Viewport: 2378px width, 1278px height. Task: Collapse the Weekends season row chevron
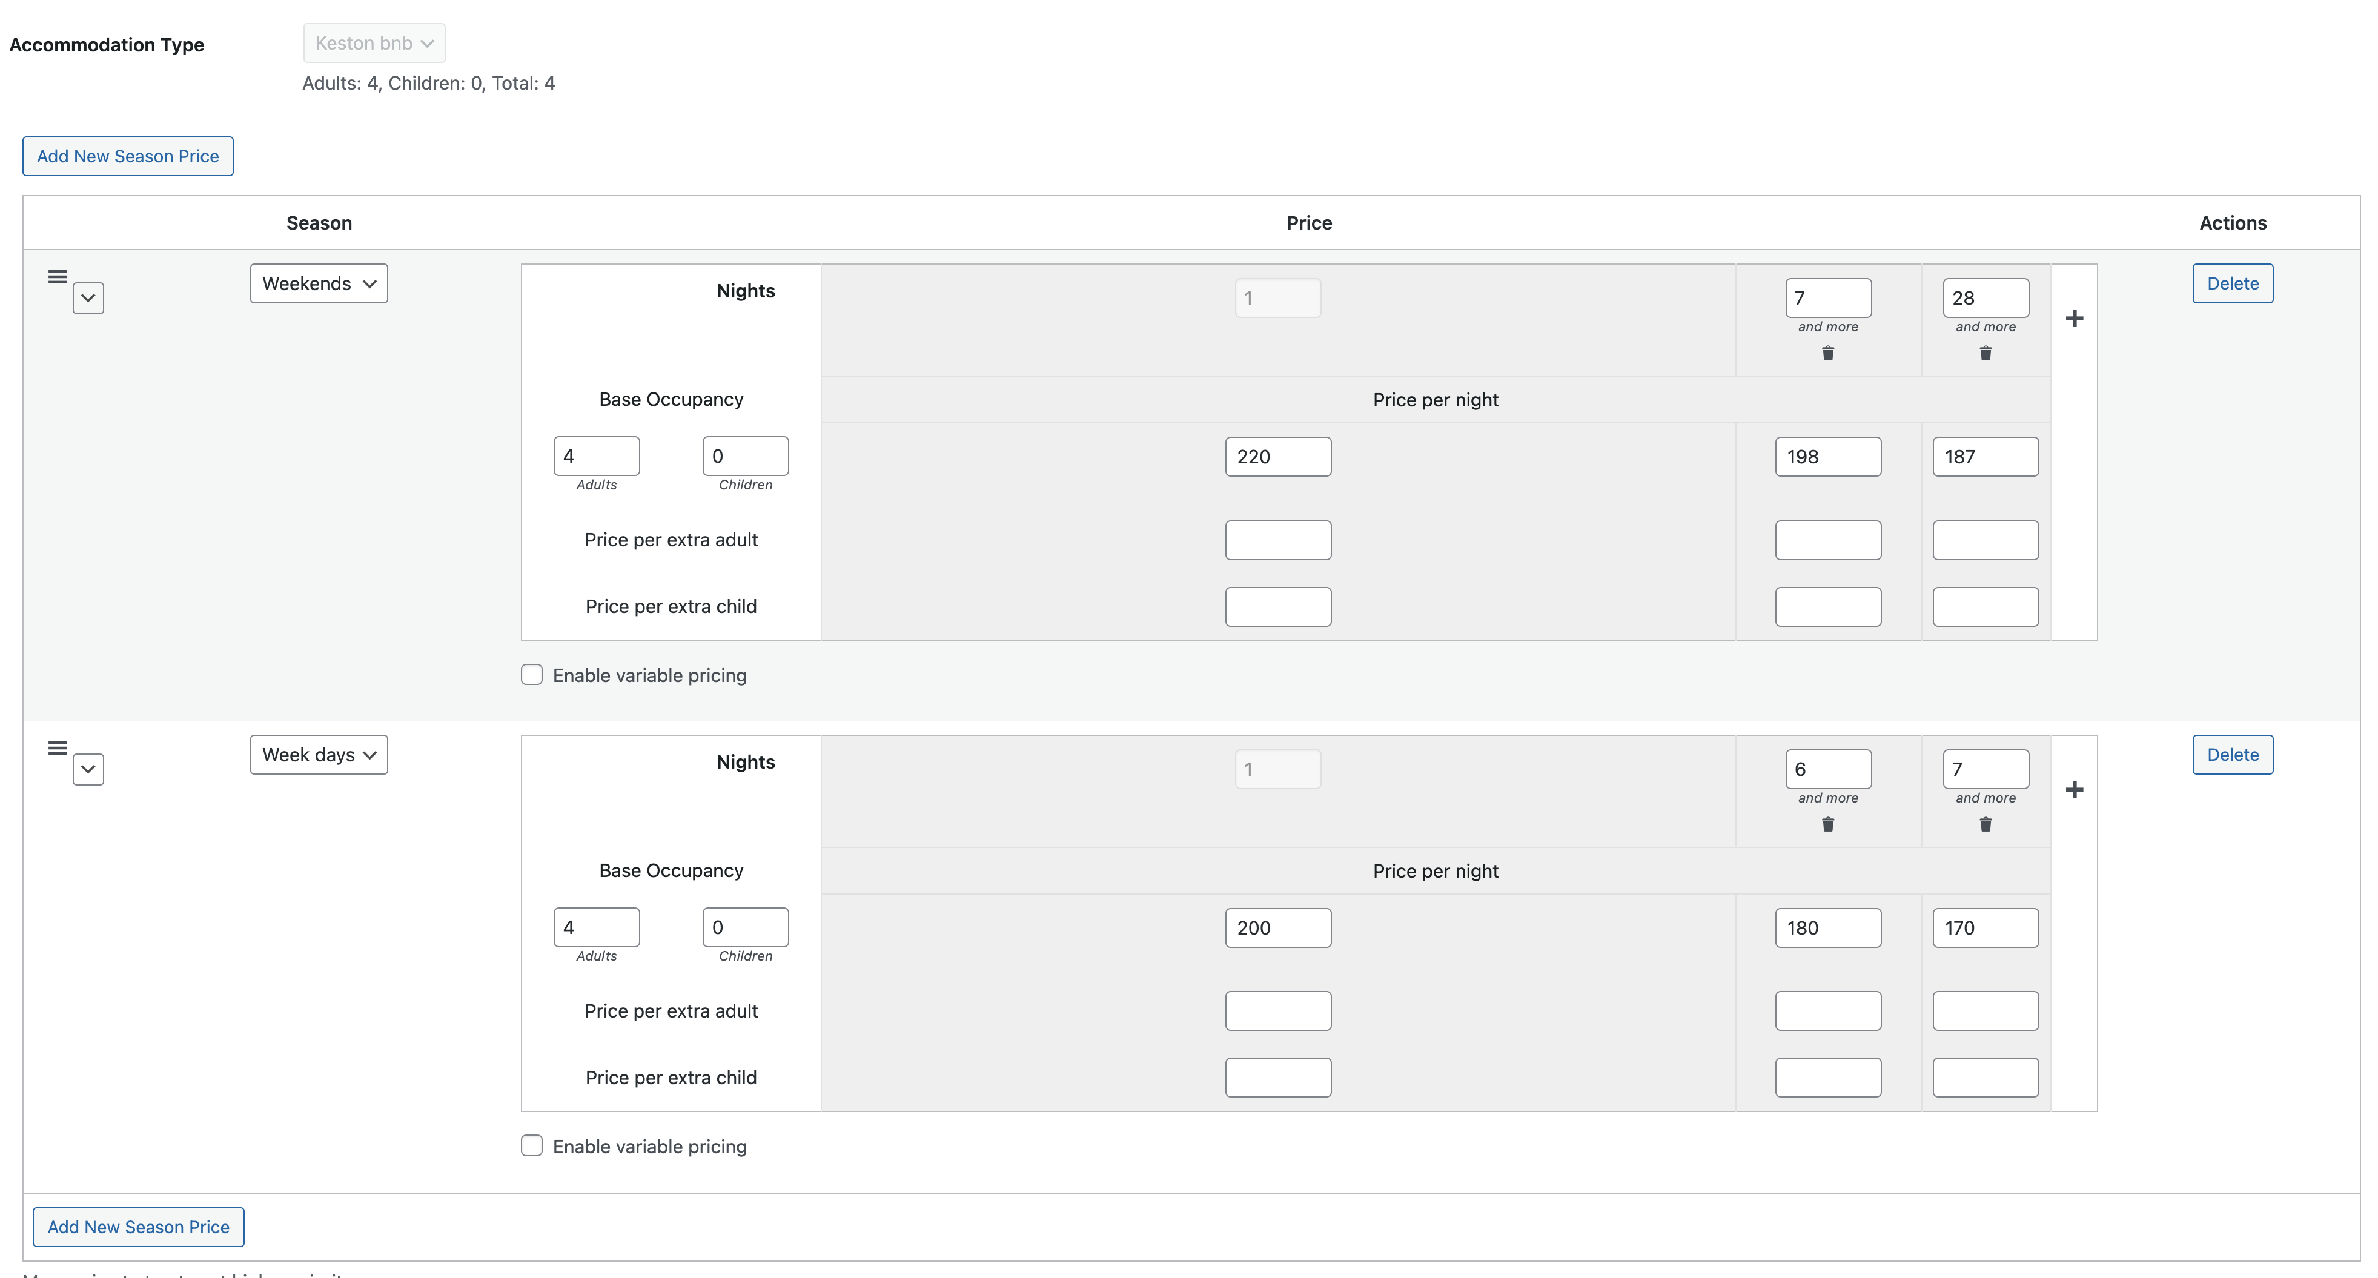[88, 298]
